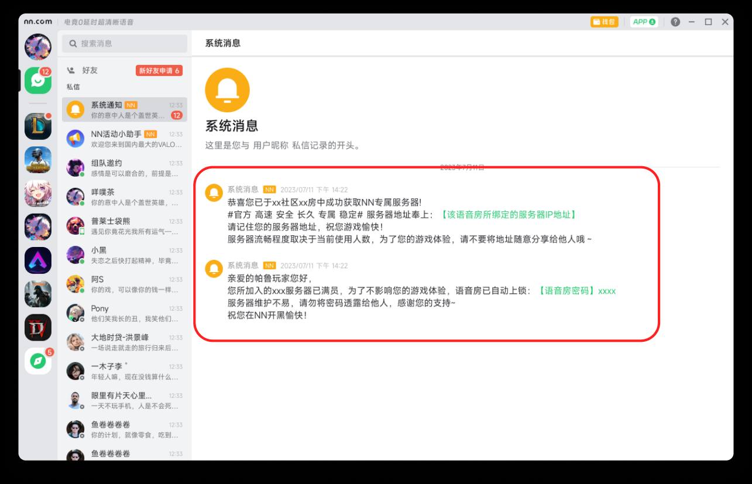This screenshot has width=752, height=484.
Task: Click the line 祝您在NN开黑愉快！
Action: [x=267, y=315]
